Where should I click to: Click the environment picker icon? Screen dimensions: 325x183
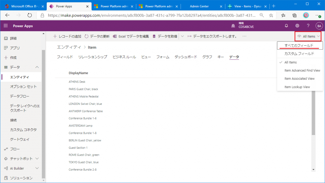point(233,26)
